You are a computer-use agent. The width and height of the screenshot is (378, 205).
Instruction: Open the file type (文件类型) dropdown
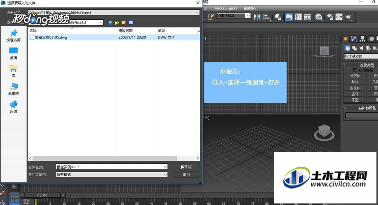pos(165,174)
